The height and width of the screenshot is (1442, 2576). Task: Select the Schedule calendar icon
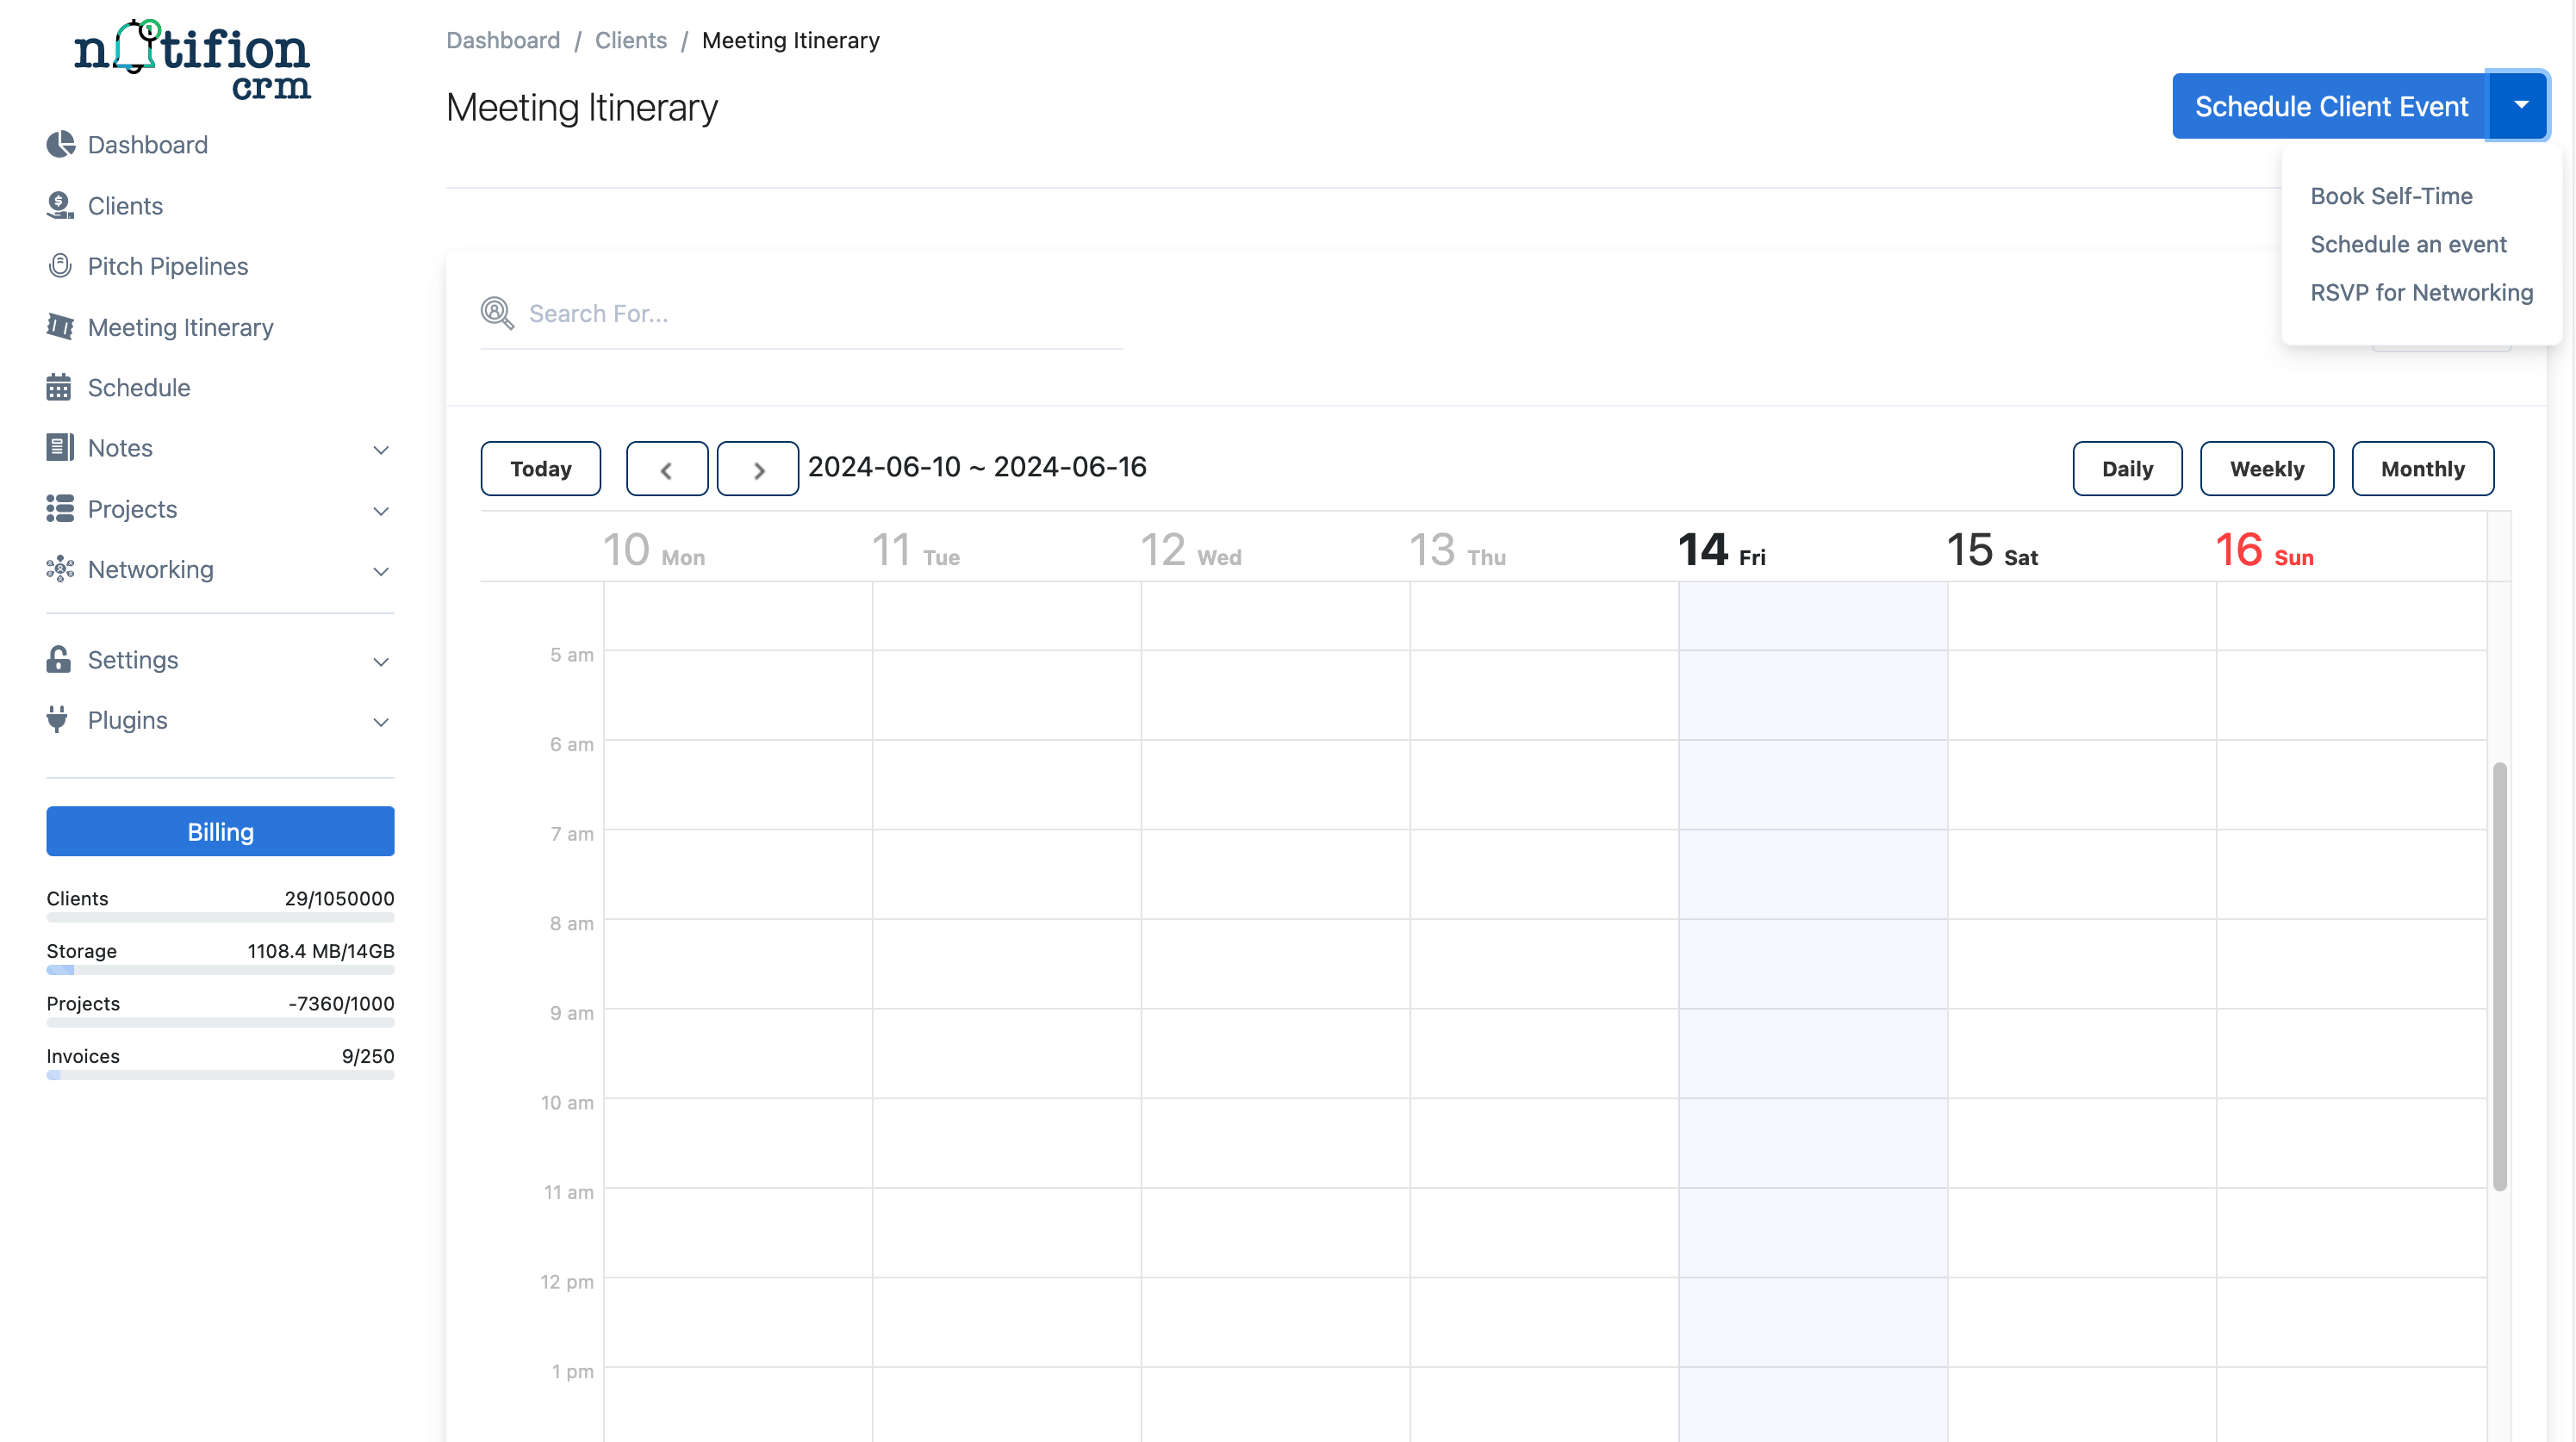(x=60, y=387)
